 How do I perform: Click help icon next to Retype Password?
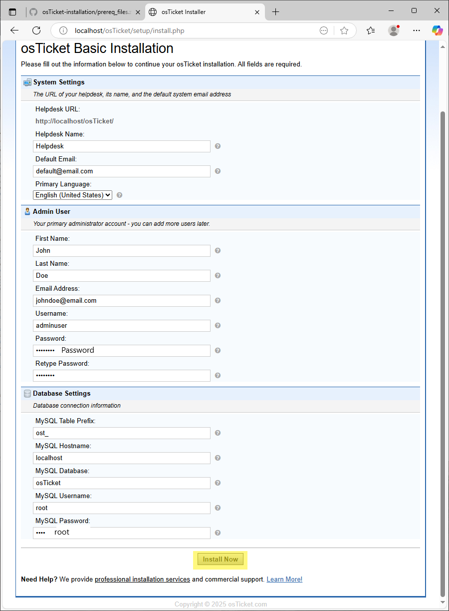pyautogui.click(x=218, y=376)
